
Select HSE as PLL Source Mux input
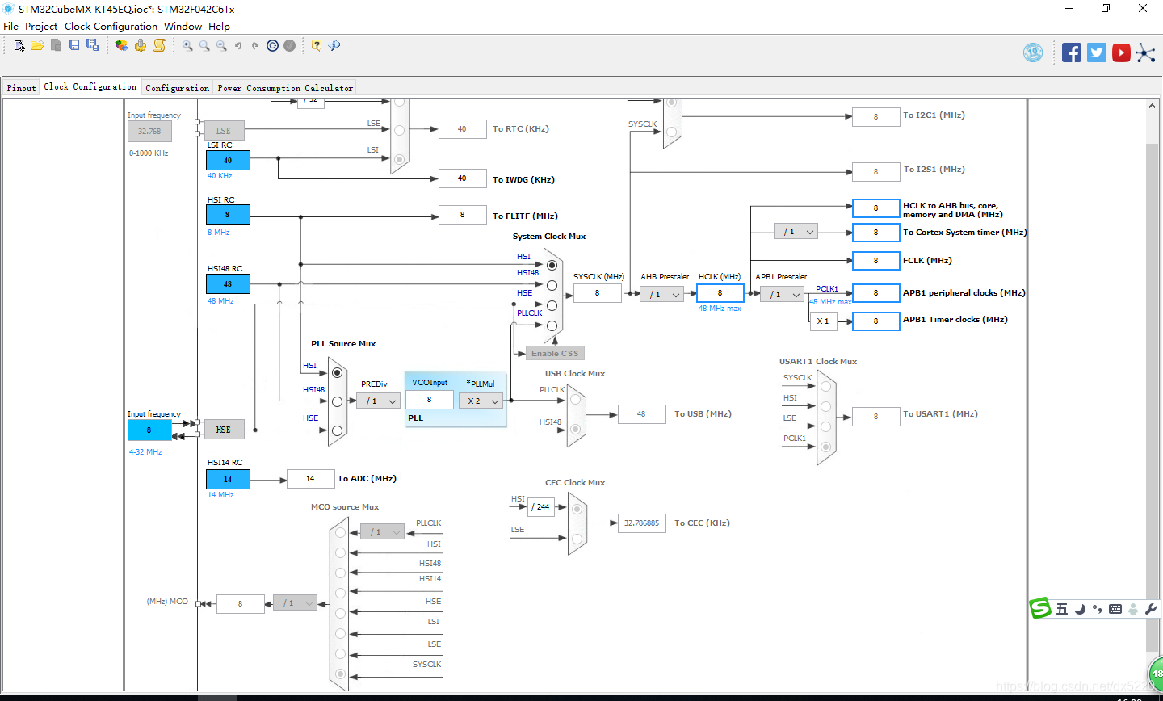click(337, 430)
